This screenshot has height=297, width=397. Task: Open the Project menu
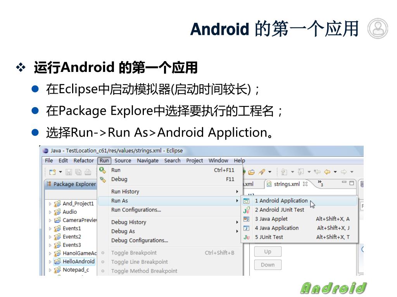(195, 160)
